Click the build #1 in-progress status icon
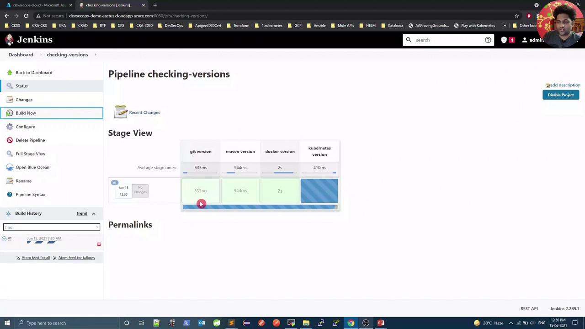Image resolution: width=585 pixels, height=329 pixels. coord(4,239)
